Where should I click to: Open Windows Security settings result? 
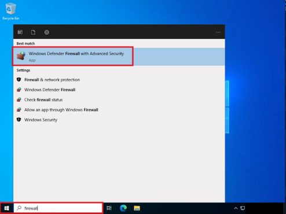coord(119,120)
